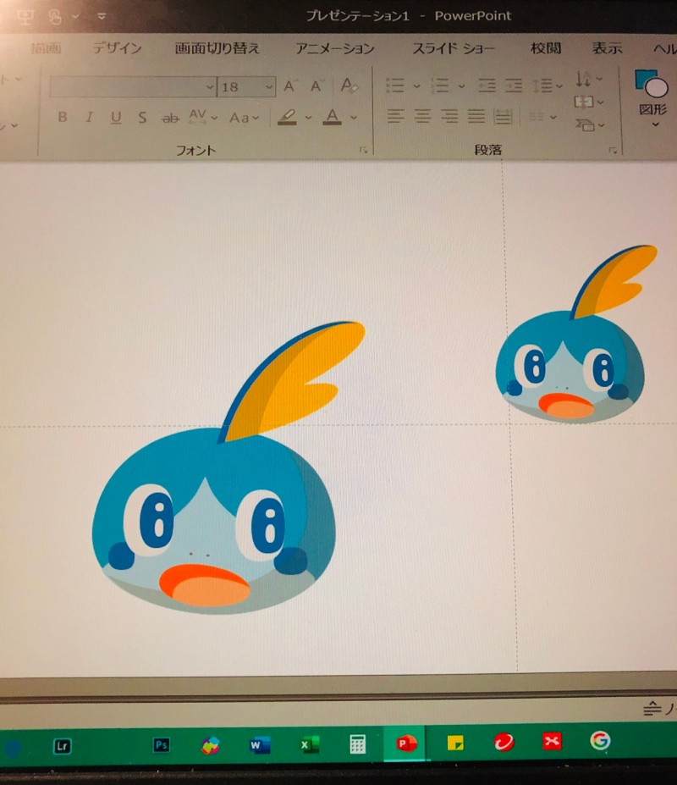
Task: Open line spacing options
Action: pyautogui.click(x=547, y=86)
